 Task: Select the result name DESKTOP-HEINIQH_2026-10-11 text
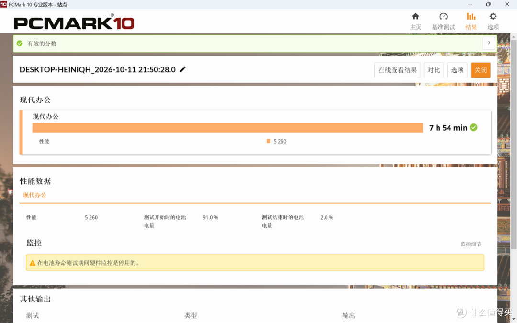97,69
